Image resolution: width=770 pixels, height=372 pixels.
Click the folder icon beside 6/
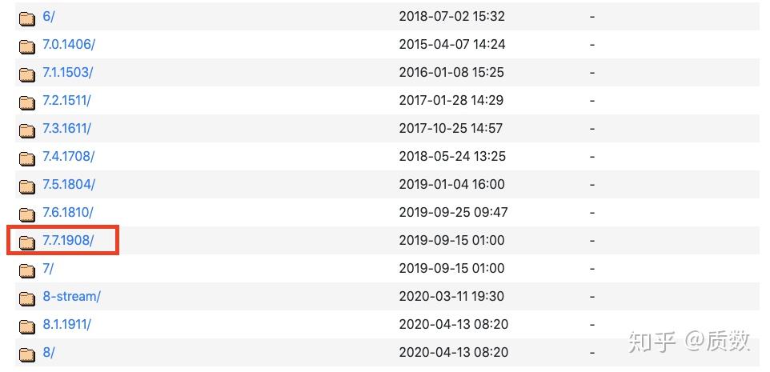27,18
